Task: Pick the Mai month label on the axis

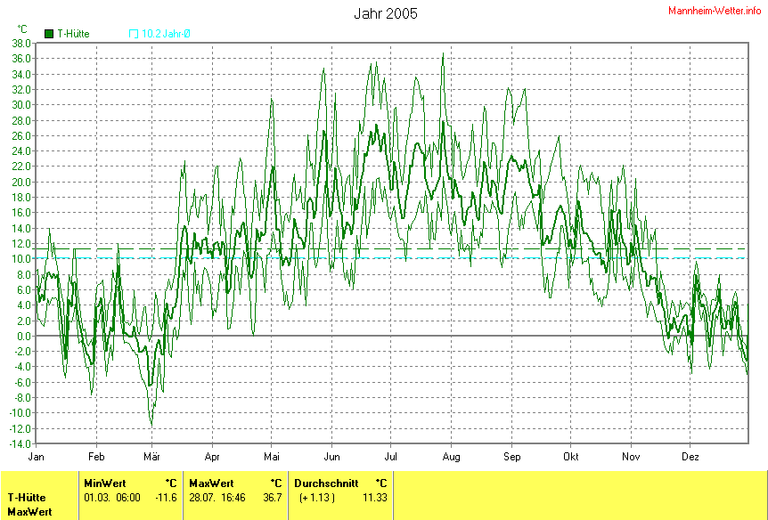Action: tap(272, 455)
